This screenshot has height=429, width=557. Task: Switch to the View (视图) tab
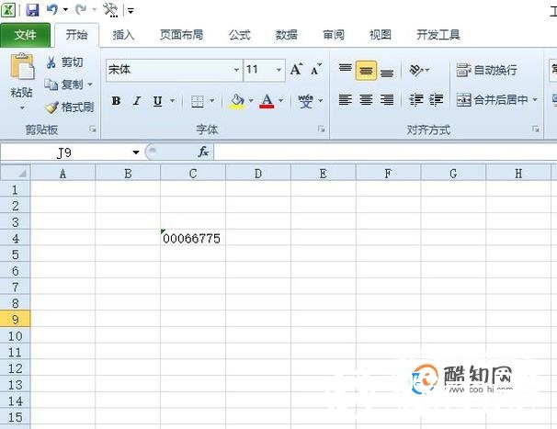pyautogui.click(x=381, y=35)
